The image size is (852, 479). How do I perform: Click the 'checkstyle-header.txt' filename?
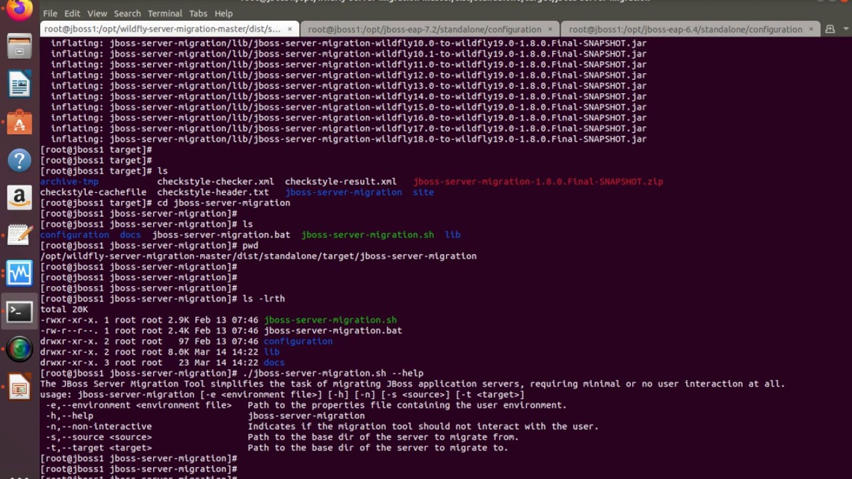tap(213, 192)
